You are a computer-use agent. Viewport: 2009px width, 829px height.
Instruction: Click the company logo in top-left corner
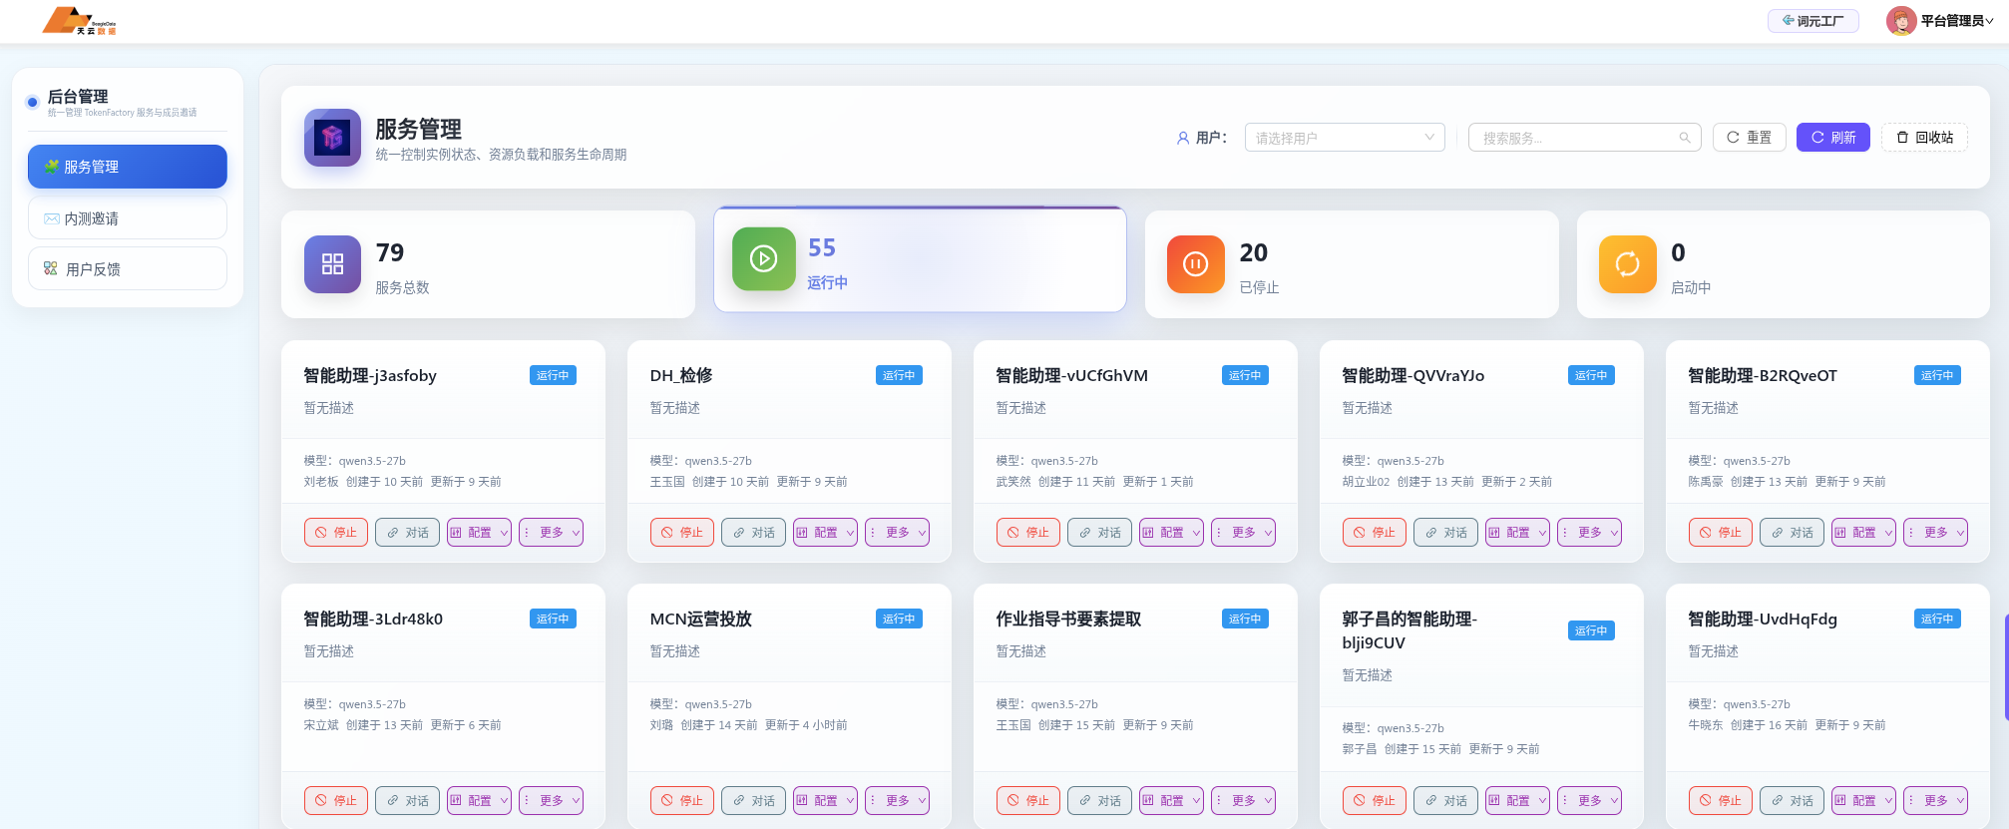coord(80,21)
